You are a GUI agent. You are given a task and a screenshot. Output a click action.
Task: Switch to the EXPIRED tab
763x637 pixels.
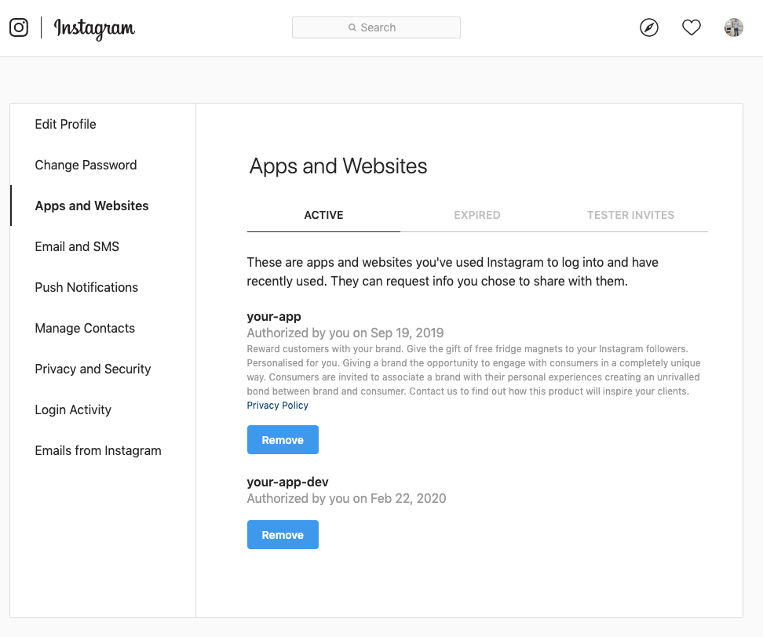pyautogui.click(x=477, y=215)
